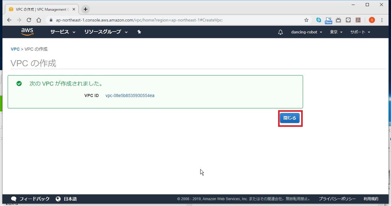Open the リソースグループ dropdown
This screenshot has height=206, width=391.
(107, 32)
